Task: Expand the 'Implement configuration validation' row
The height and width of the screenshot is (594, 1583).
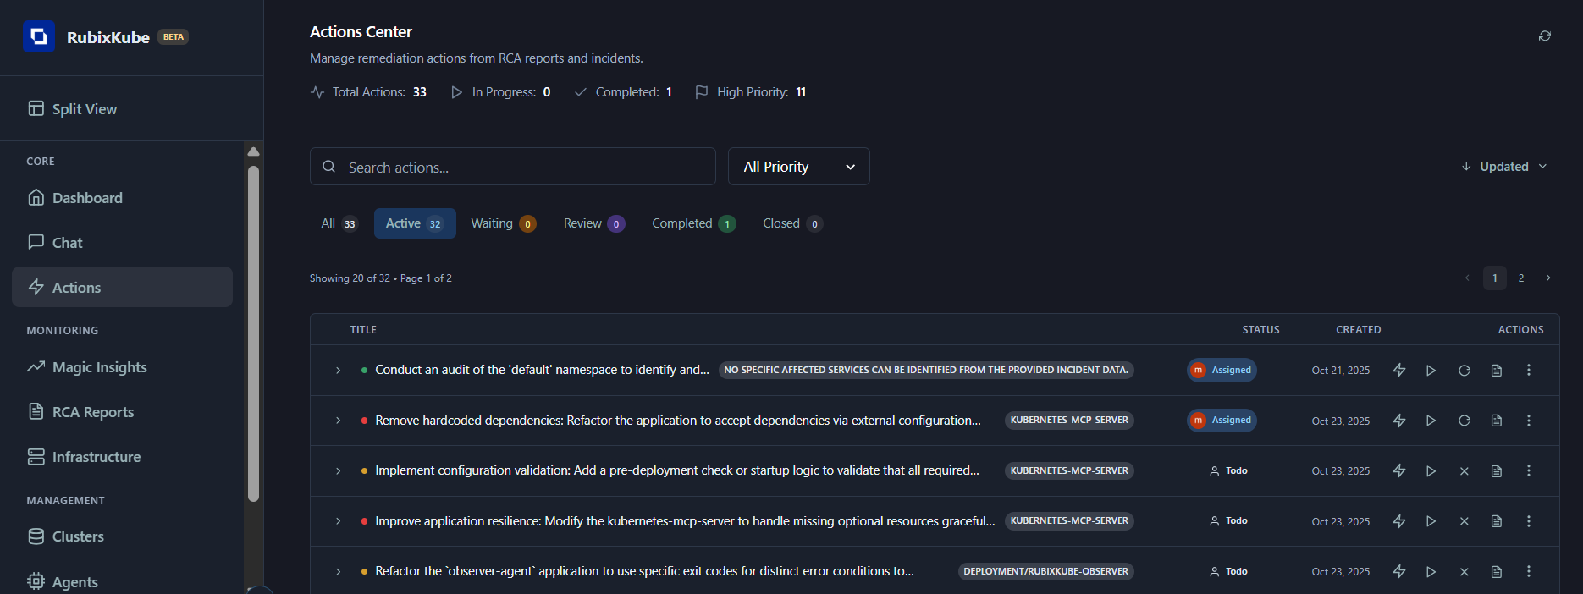Action: pyautogui.click(x=338, y=470)
